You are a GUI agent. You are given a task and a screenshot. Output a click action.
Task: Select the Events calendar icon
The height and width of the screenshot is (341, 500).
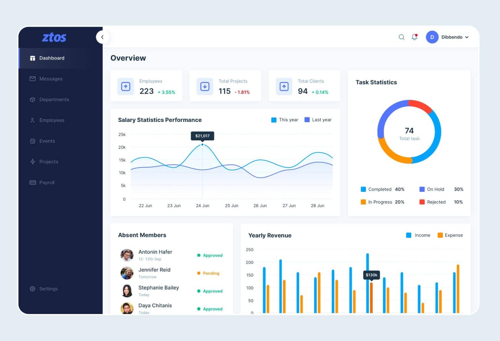coord(33,141)
